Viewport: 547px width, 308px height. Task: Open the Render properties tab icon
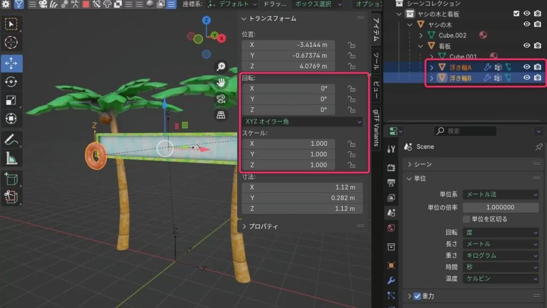(391, 167)
